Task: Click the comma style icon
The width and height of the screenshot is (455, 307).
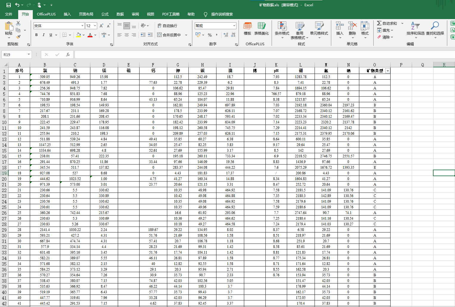Action: [216, 35]
